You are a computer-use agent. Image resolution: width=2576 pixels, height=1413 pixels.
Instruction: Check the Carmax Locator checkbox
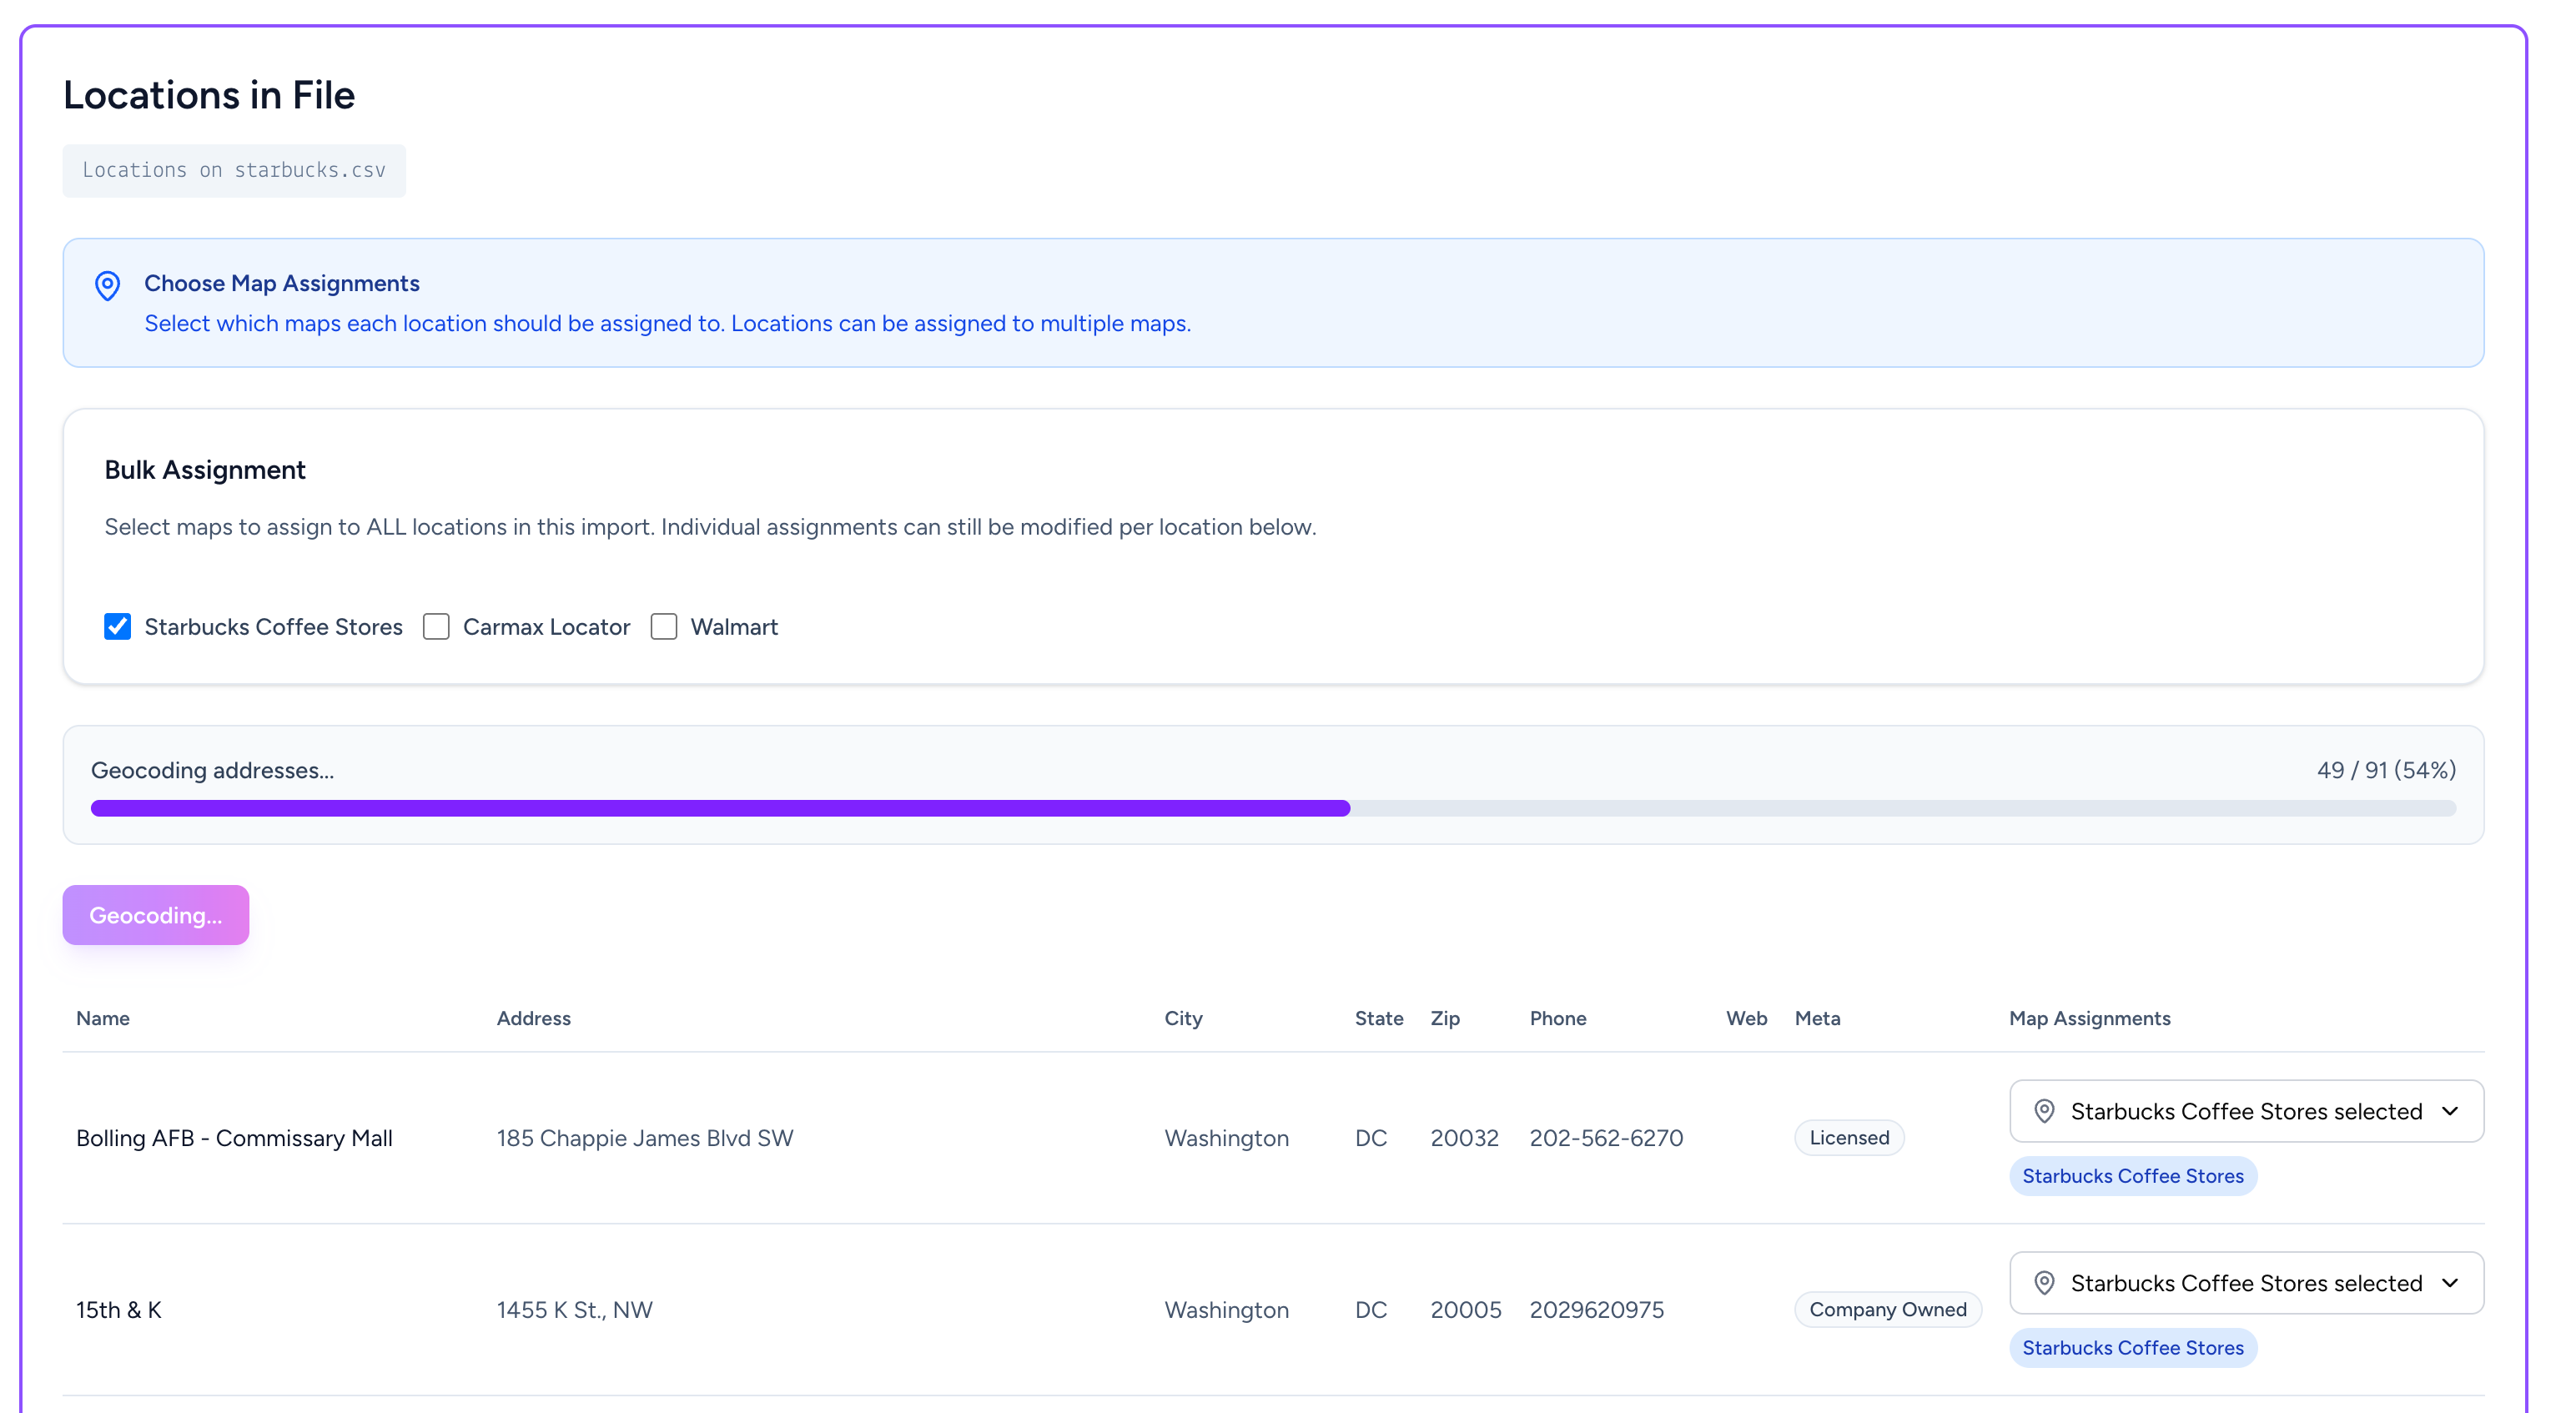click(436, 627)
